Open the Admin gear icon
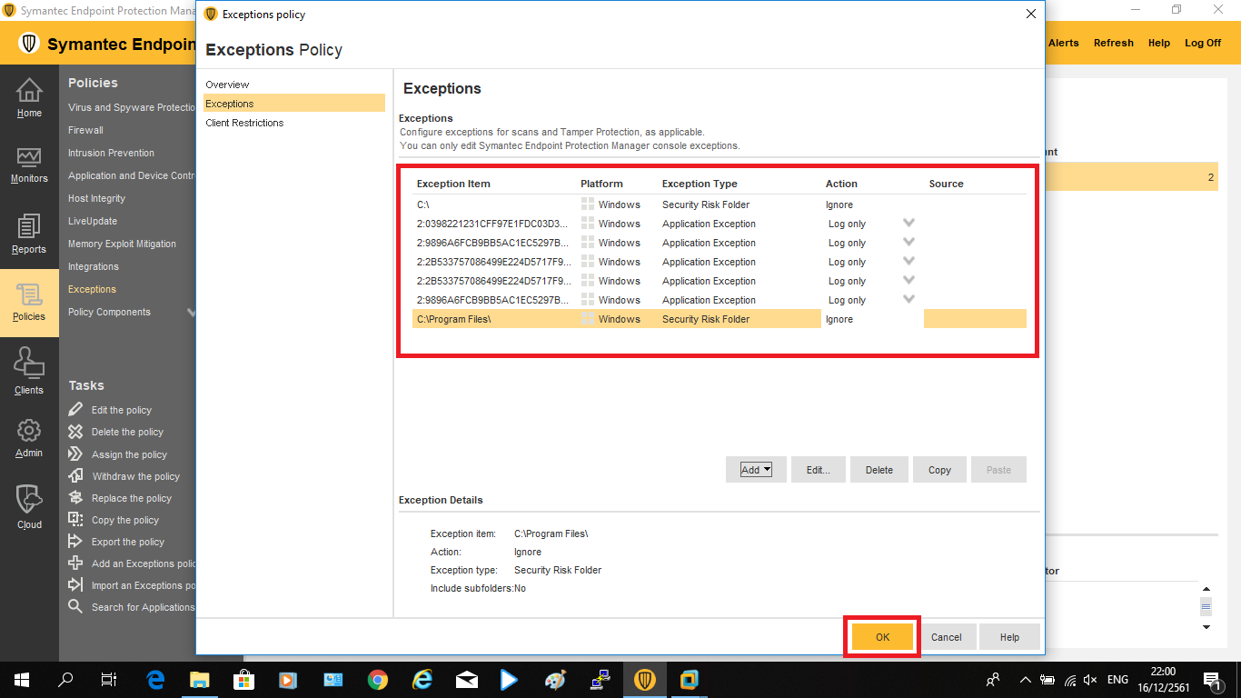The height and width of the screenshot is (698, 1241). click(29, 431)
